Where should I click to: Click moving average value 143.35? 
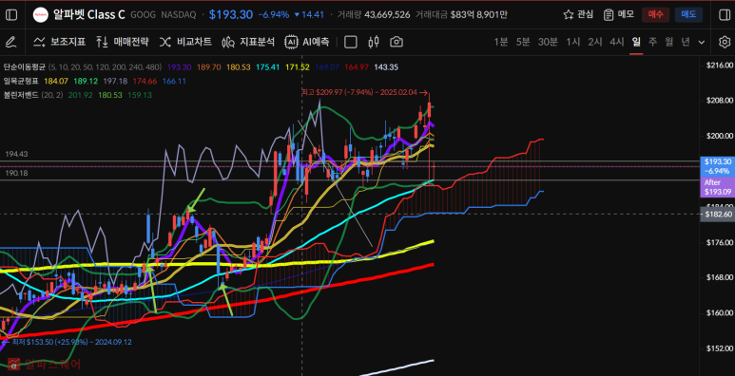point(386,67)
